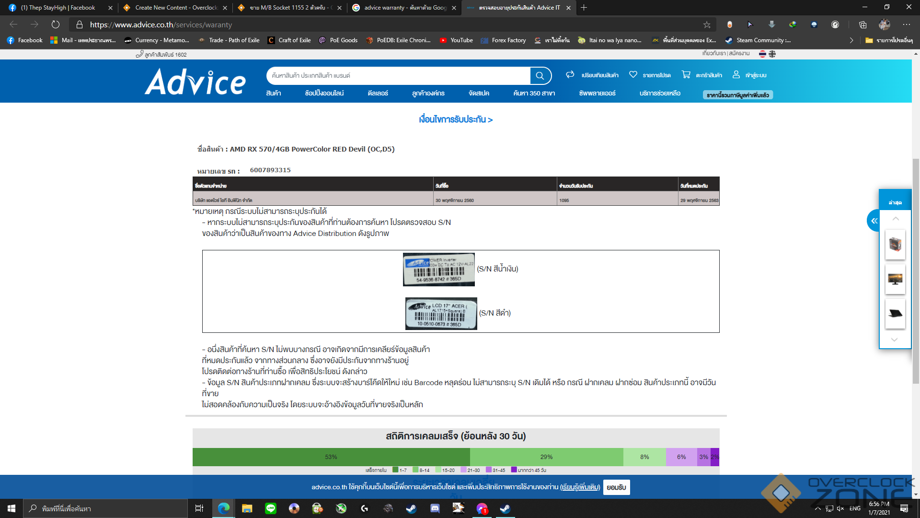Open the shopping cart icon

[686, 74]
